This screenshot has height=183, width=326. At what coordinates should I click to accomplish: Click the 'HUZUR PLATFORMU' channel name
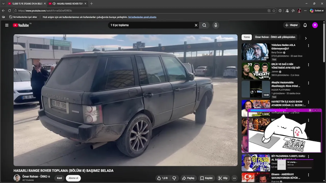(281, 90)
